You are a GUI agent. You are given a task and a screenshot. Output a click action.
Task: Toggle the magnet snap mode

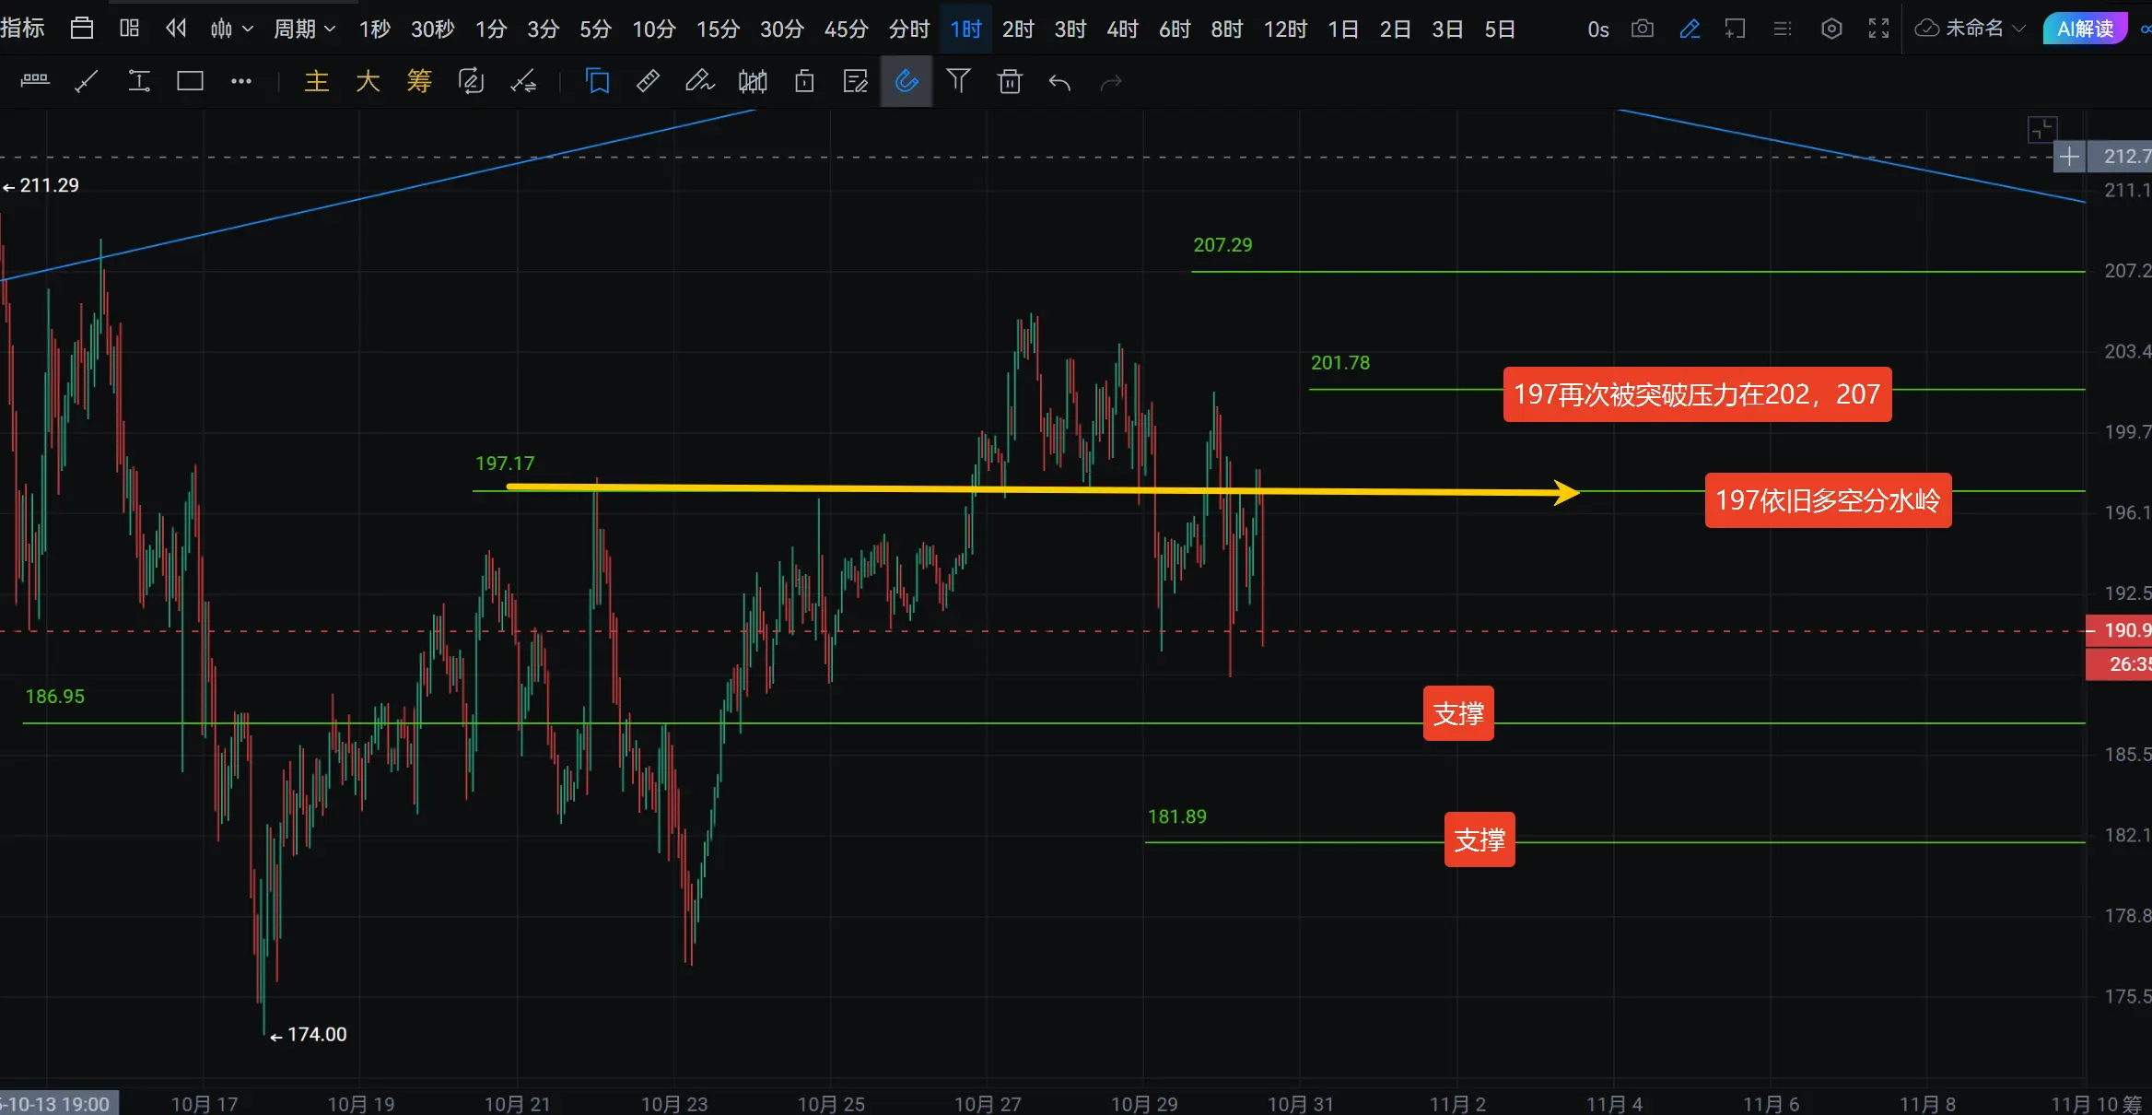click(906, 82)
